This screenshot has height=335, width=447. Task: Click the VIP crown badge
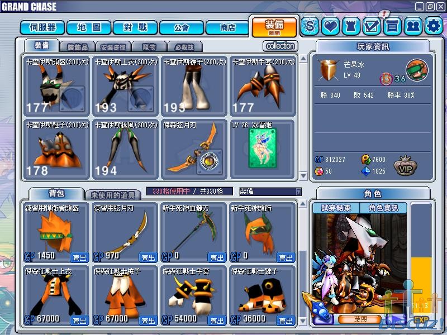point(406,165)
